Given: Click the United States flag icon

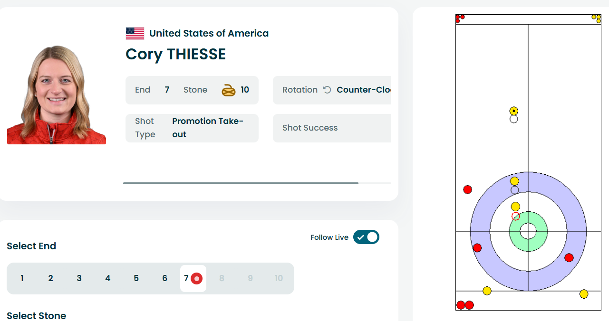Looking at the screenshot, I should click(x=135, y=33).
